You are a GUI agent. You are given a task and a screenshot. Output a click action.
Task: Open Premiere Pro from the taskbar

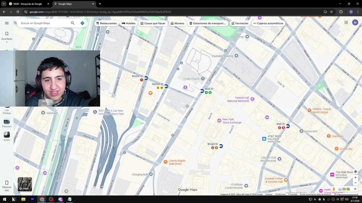click(33, 199)
